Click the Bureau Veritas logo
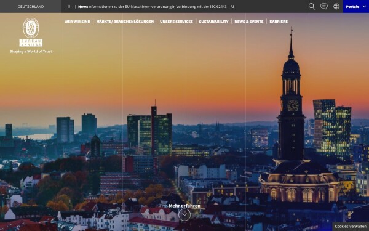 (x=31, y=32)
